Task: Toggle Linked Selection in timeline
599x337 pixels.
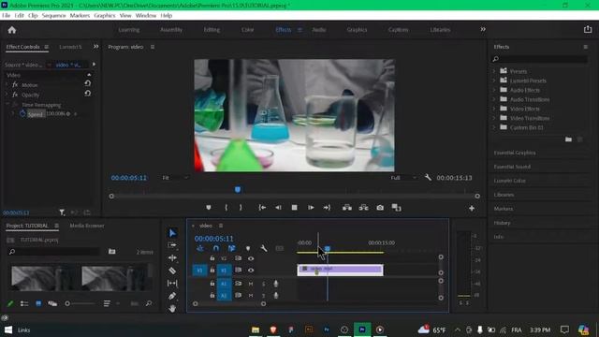Action: (232, 248)
